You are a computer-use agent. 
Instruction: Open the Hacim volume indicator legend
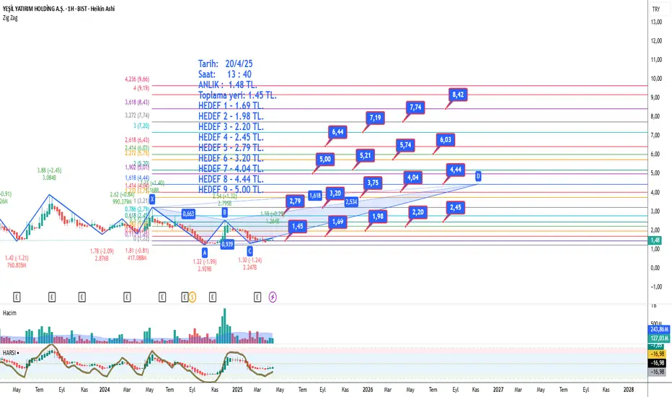9,313
